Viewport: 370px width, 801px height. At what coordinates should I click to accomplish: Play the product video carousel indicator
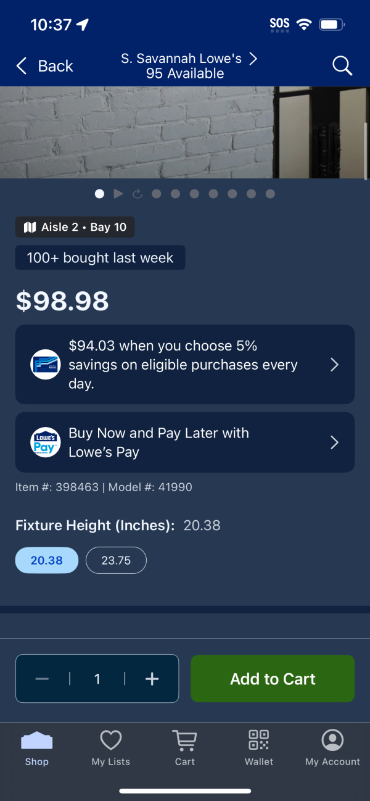pos(118,194)
